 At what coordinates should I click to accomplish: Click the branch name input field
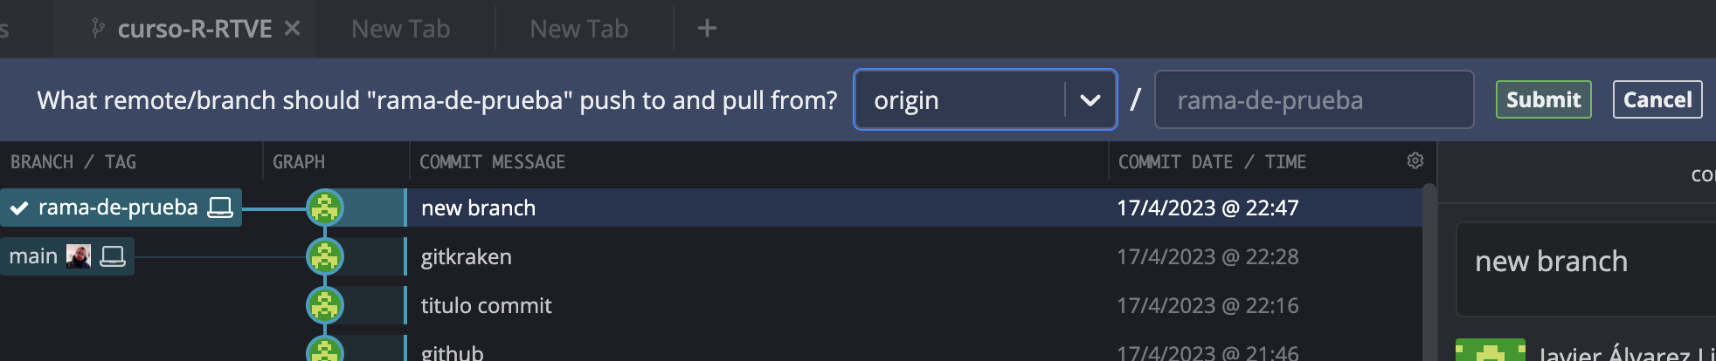tap(1313, 100)
